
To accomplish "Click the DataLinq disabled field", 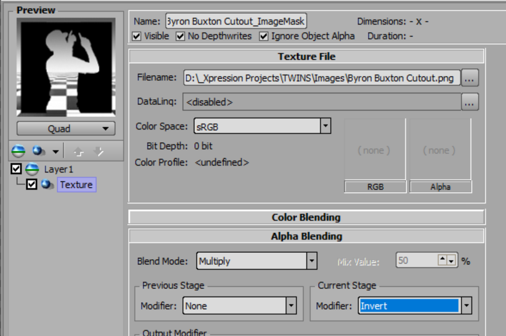I will pyautogui.click(x=321, y=102).
